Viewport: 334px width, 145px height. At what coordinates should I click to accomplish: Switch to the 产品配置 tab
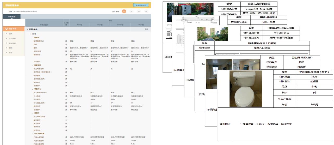tap(12, 16)
